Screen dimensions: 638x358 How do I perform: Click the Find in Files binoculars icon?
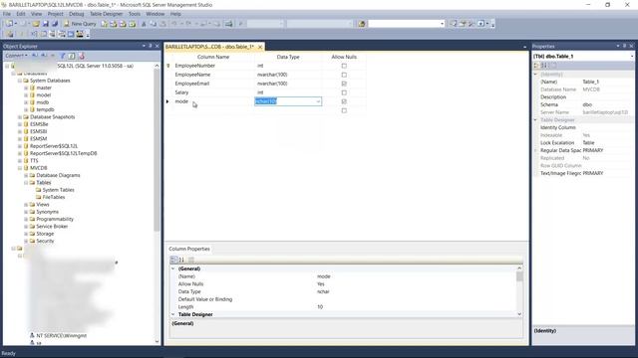click(x=362, y=24)
